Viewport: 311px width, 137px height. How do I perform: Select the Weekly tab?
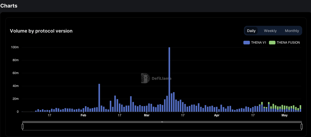click(x=270, y=31)
